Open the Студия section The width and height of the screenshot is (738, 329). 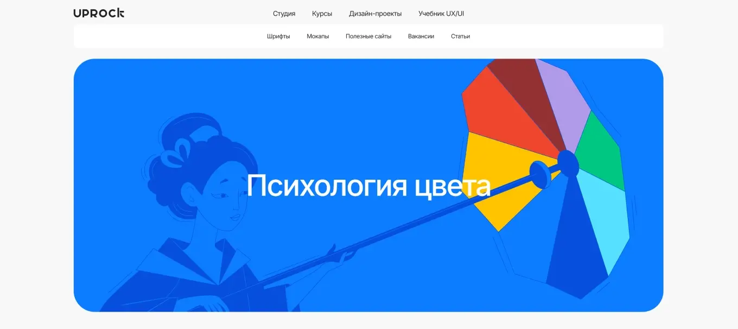284,14
